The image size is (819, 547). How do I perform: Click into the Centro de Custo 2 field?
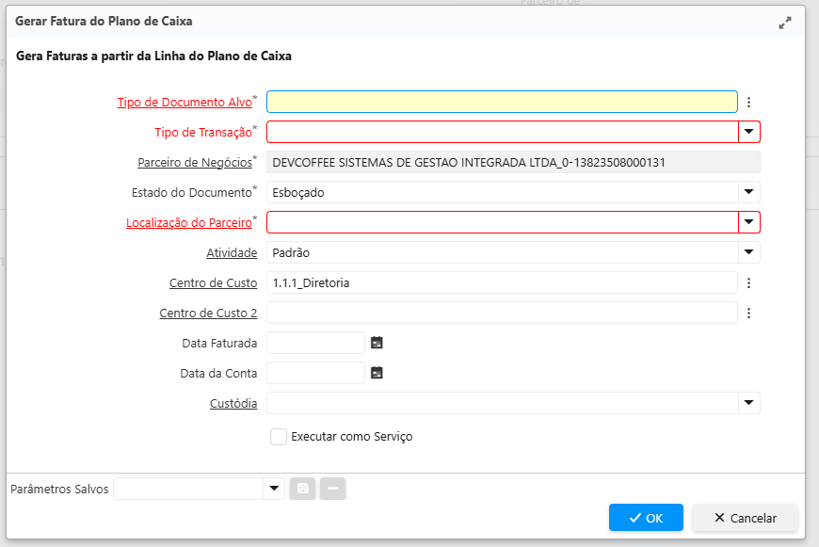click(x=502, y=313)
